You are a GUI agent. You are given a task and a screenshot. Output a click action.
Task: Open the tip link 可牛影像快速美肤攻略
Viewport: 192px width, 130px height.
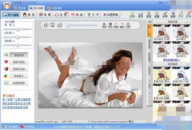[x=15, y=107]
